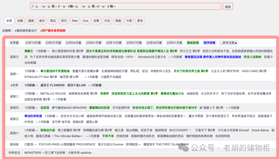
Task: Open 狩龙人拉格纳 link
Action: [x=252, y=57]
